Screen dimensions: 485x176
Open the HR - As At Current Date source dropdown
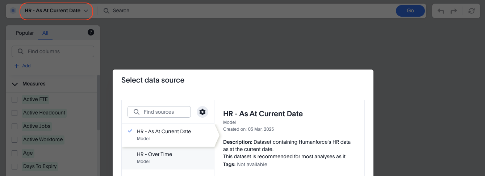[57, 11]
